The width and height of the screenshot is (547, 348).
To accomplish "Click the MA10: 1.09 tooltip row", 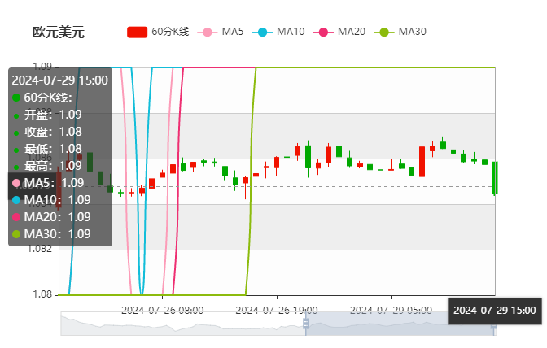I will [51, 200].
